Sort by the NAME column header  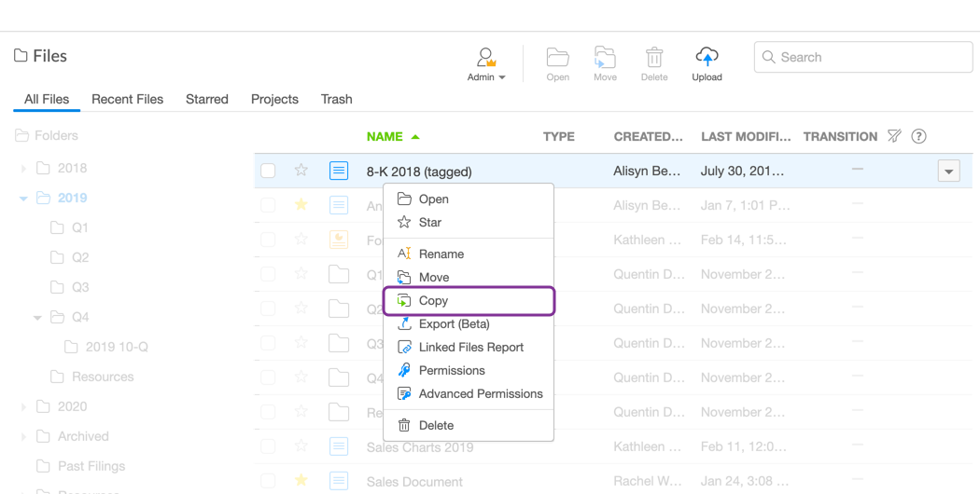coord(385,136)
